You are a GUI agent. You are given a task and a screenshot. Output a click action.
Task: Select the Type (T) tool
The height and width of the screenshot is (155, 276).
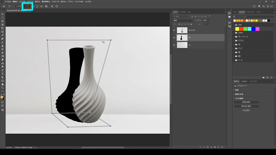(x=2, y=74)
